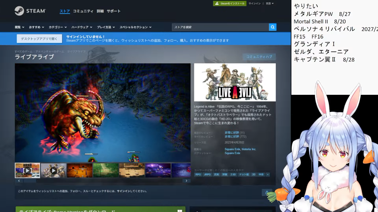Click デスクトップアプリで開く button
378x212 pixels.
pos(39,39)
